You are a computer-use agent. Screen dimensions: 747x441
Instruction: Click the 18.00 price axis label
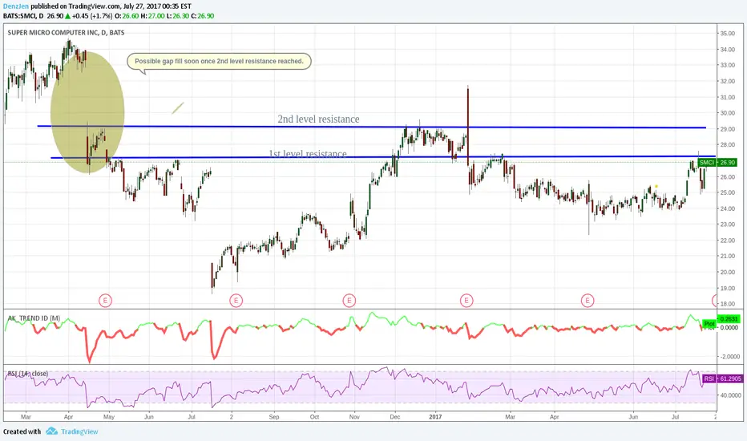tap(727, 304)
